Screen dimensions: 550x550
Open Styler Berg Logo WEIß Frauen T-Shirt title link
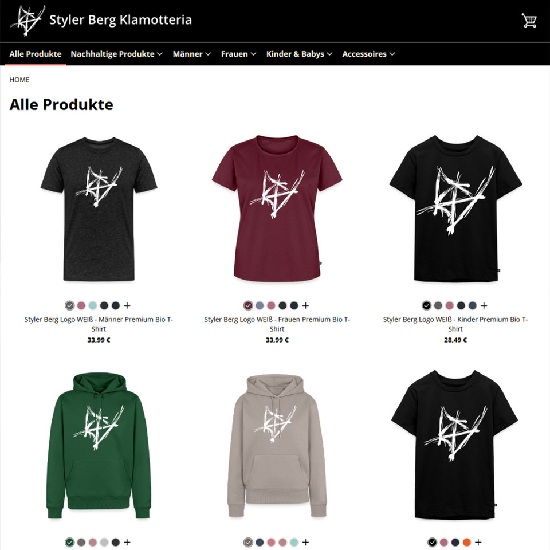(x=277, y=324)
